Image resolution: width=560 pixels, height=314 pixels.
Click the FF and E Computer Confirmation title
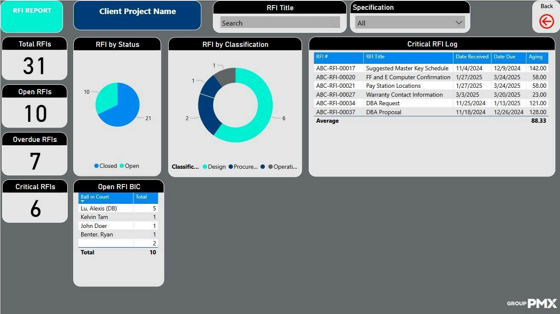click(x=408, y=77)
